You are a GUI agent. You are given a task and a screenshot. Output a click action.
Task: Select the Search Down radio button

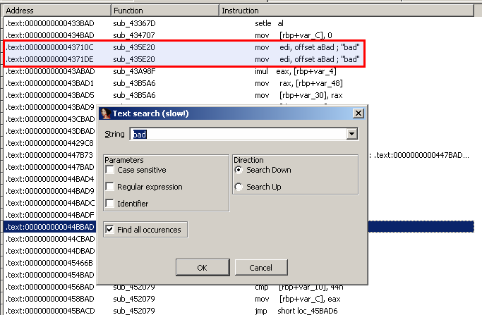point(239,170)
